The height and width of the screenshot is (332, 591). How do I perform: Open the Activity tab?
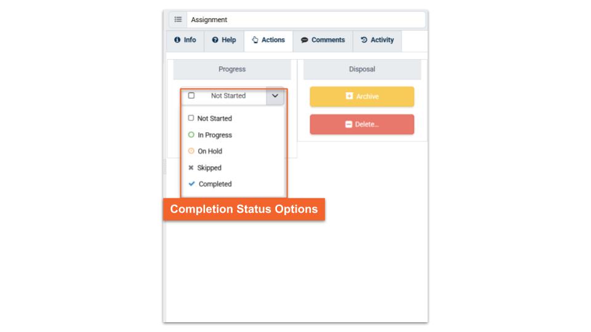377,40
